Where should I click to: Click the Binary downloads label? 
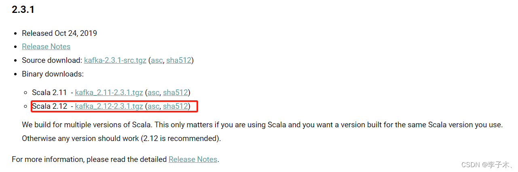(53, 74)
